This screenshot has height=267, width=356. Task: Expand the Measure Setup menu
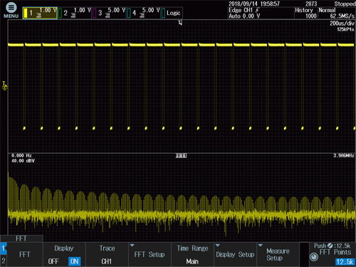pos(278,254)
